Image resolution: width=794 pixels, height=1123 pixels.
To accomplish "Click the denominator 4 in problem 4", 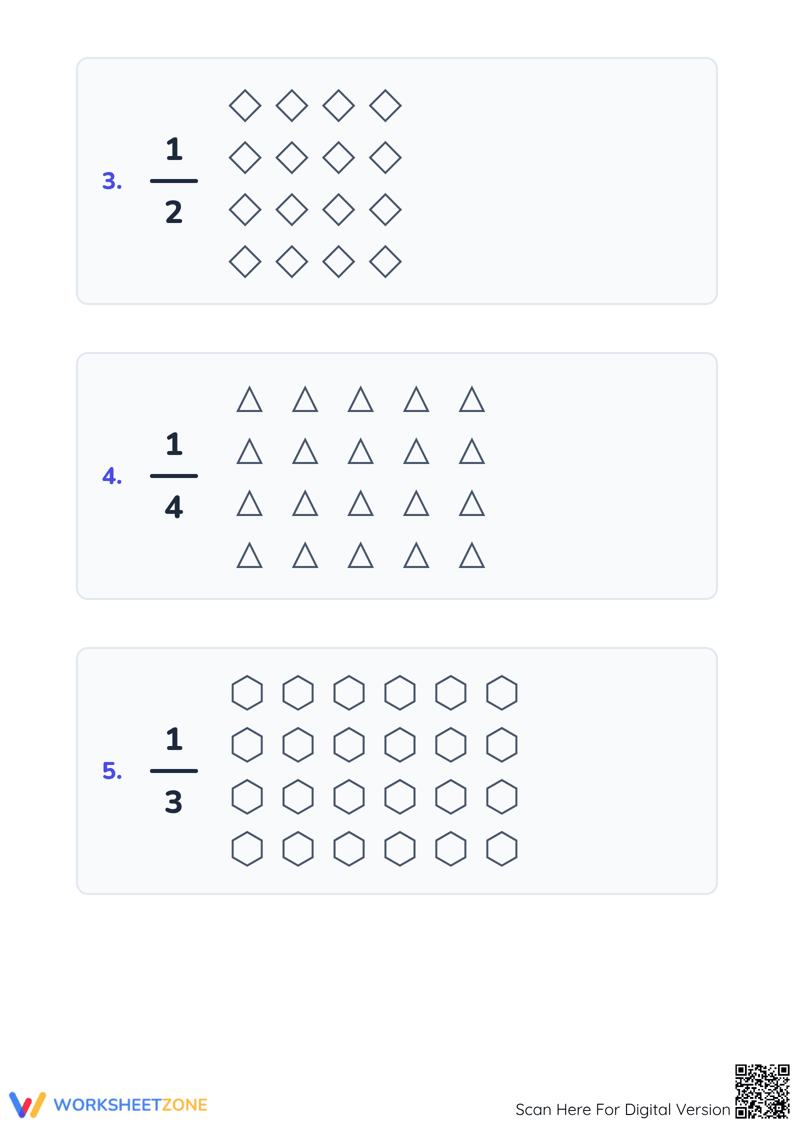I will pos(174,506).
